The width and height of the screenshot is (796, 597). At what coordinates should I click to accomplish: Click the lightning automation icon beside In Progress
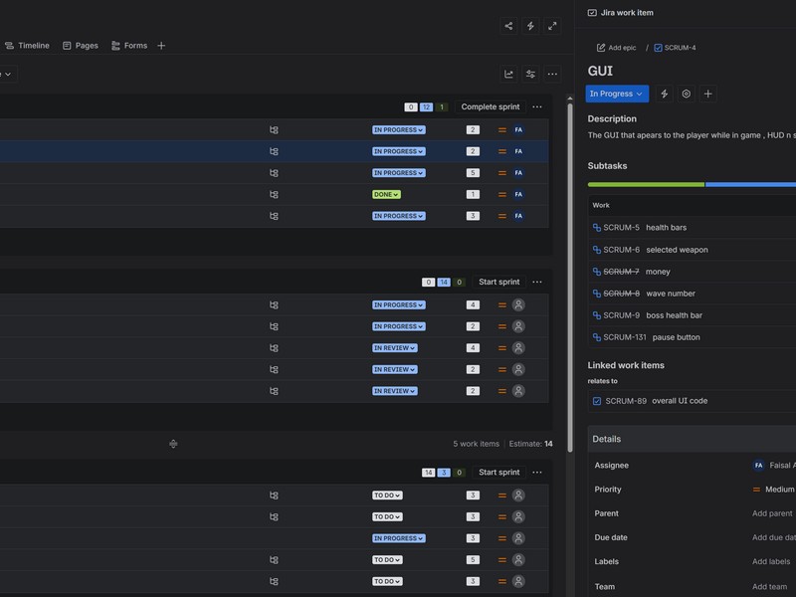pyautogui.click(x=664, y=94)
